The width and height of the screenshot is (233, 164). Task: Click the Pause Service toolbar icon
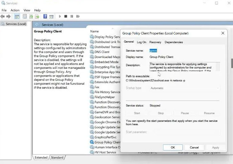tap(72, 16)
